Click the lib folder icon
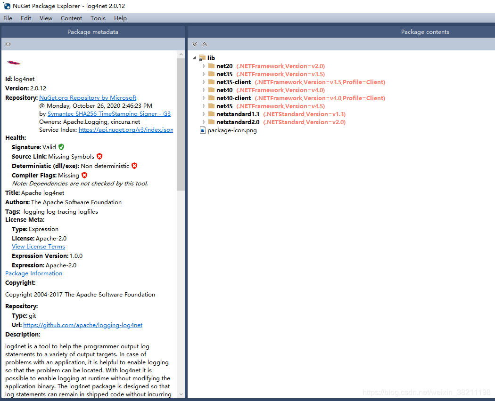 point(202,58)
